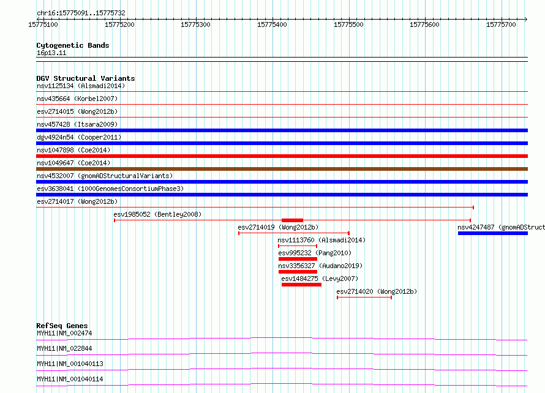Select the first esv2714015 (Wong2012b) label
Screen dimensions: 545x393
click(x=77, y=111)
